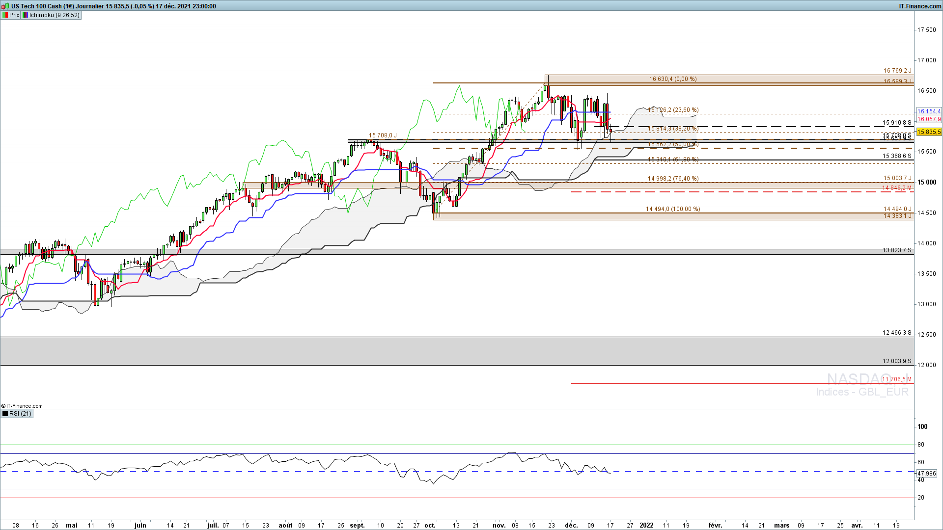Click the 15 708,0 J horizontal level label
Image resolution: width=943 pixels, height=530 pixels.
pyautogui.click(x=383, y=135)
